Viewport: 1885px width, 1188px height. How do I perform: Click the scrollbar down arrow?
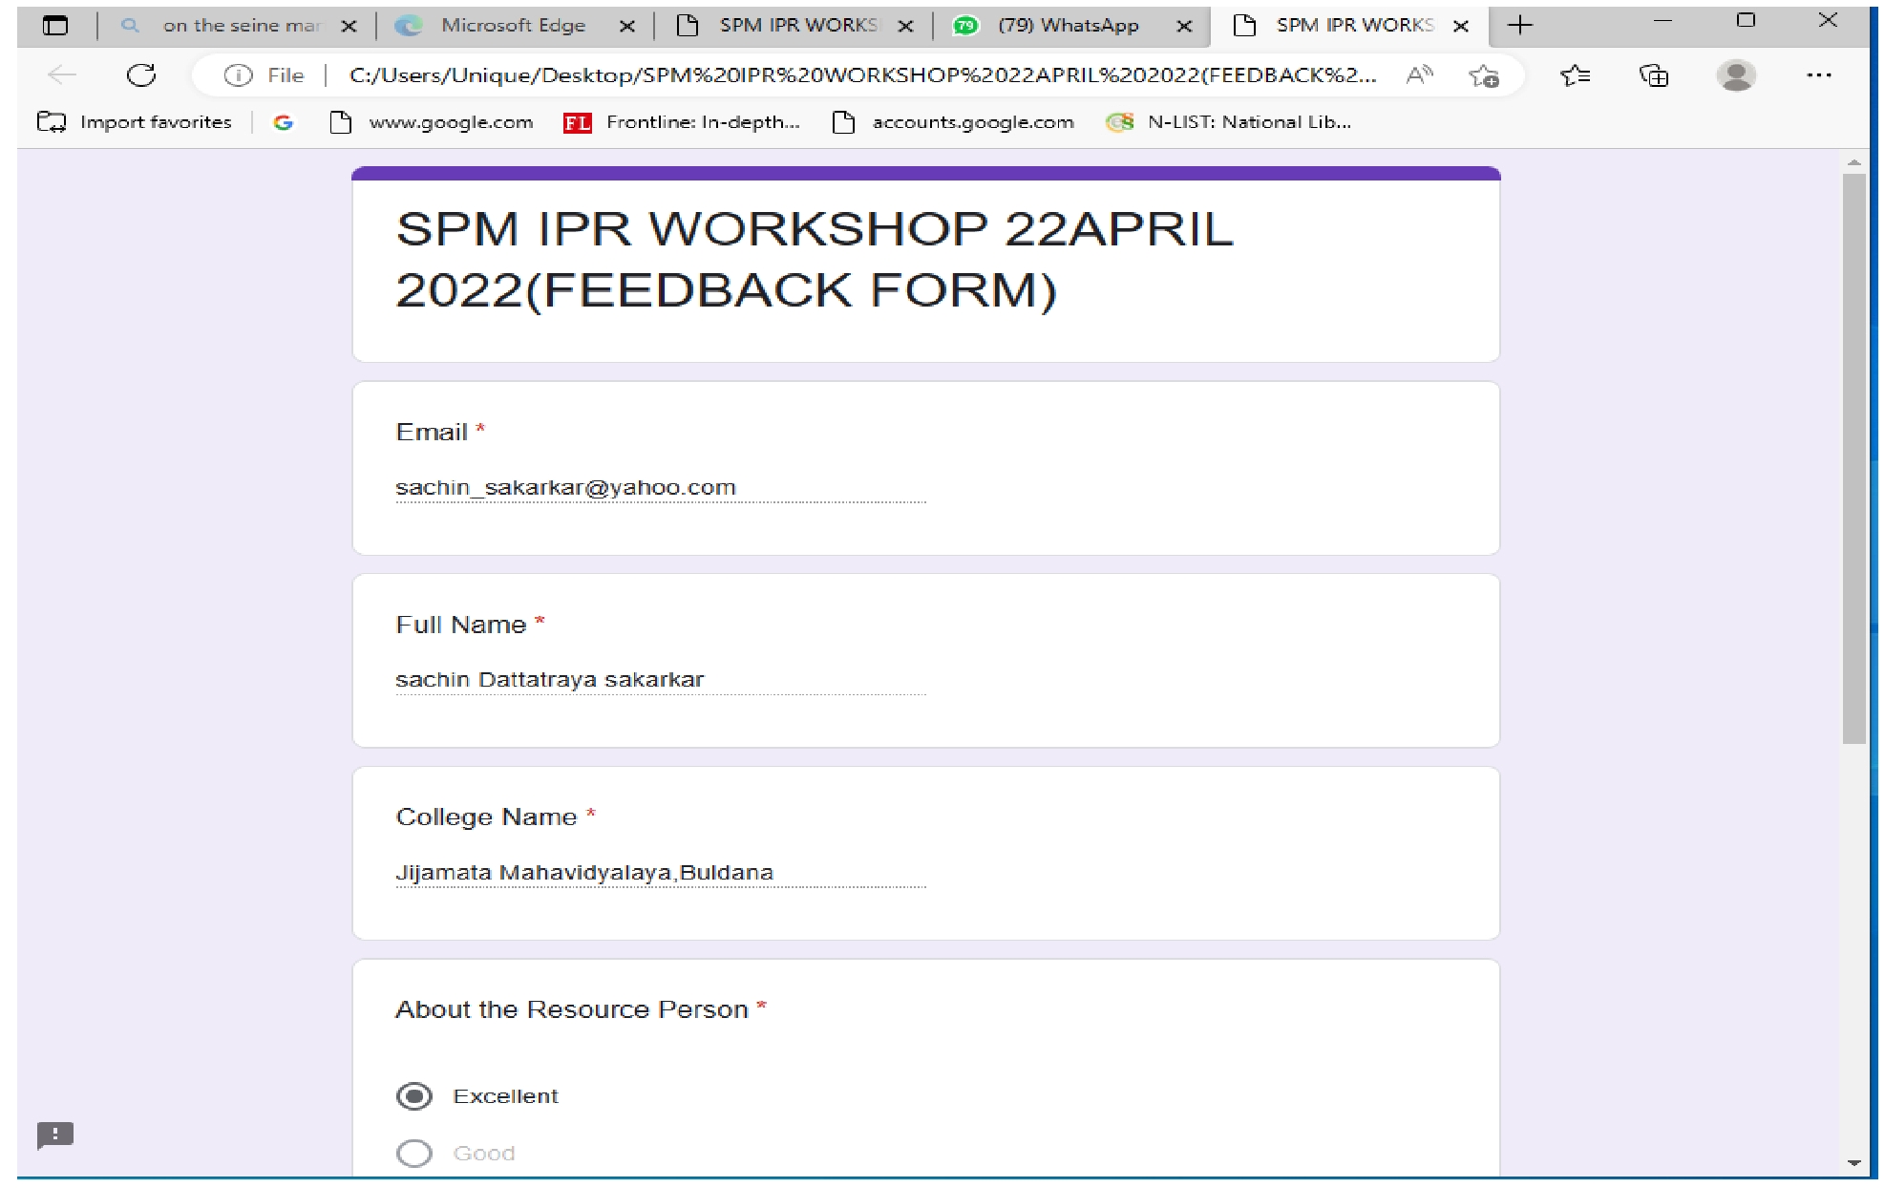pos(1853,1163)
